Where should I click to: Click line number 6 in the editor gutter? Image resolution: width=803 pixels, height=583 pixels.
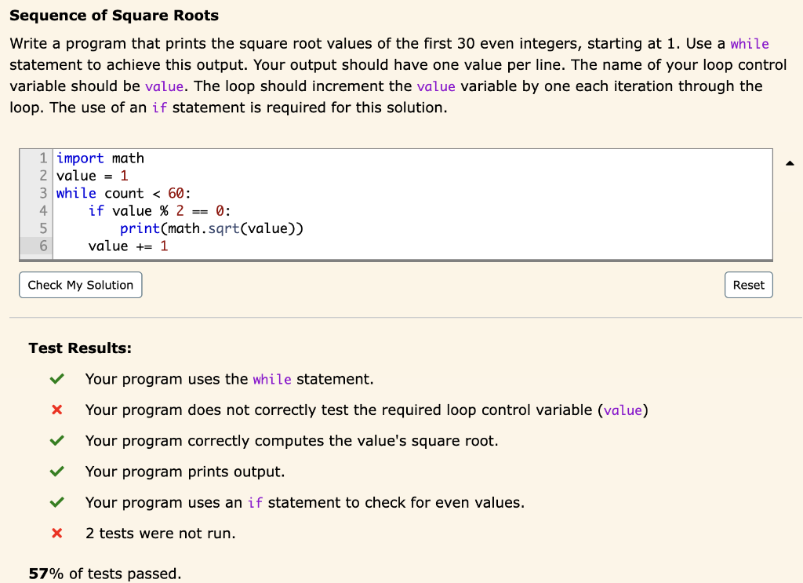point(43,246)
